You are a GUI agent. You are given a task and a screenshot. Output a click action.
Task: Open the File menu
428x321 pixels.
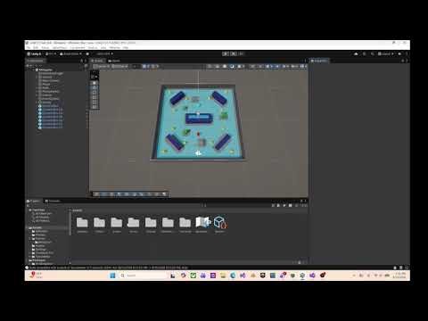29,47
